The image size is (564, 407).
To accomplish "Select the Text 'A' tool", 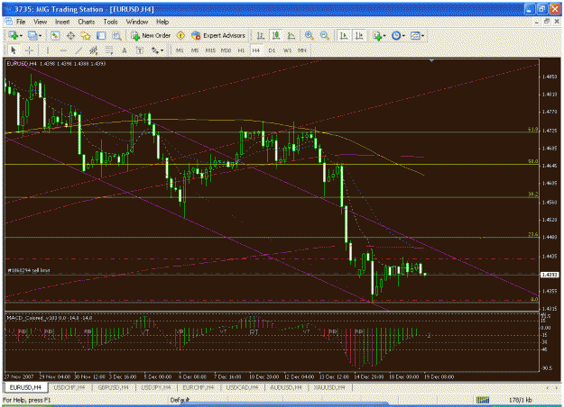I will tap(125, 50).
